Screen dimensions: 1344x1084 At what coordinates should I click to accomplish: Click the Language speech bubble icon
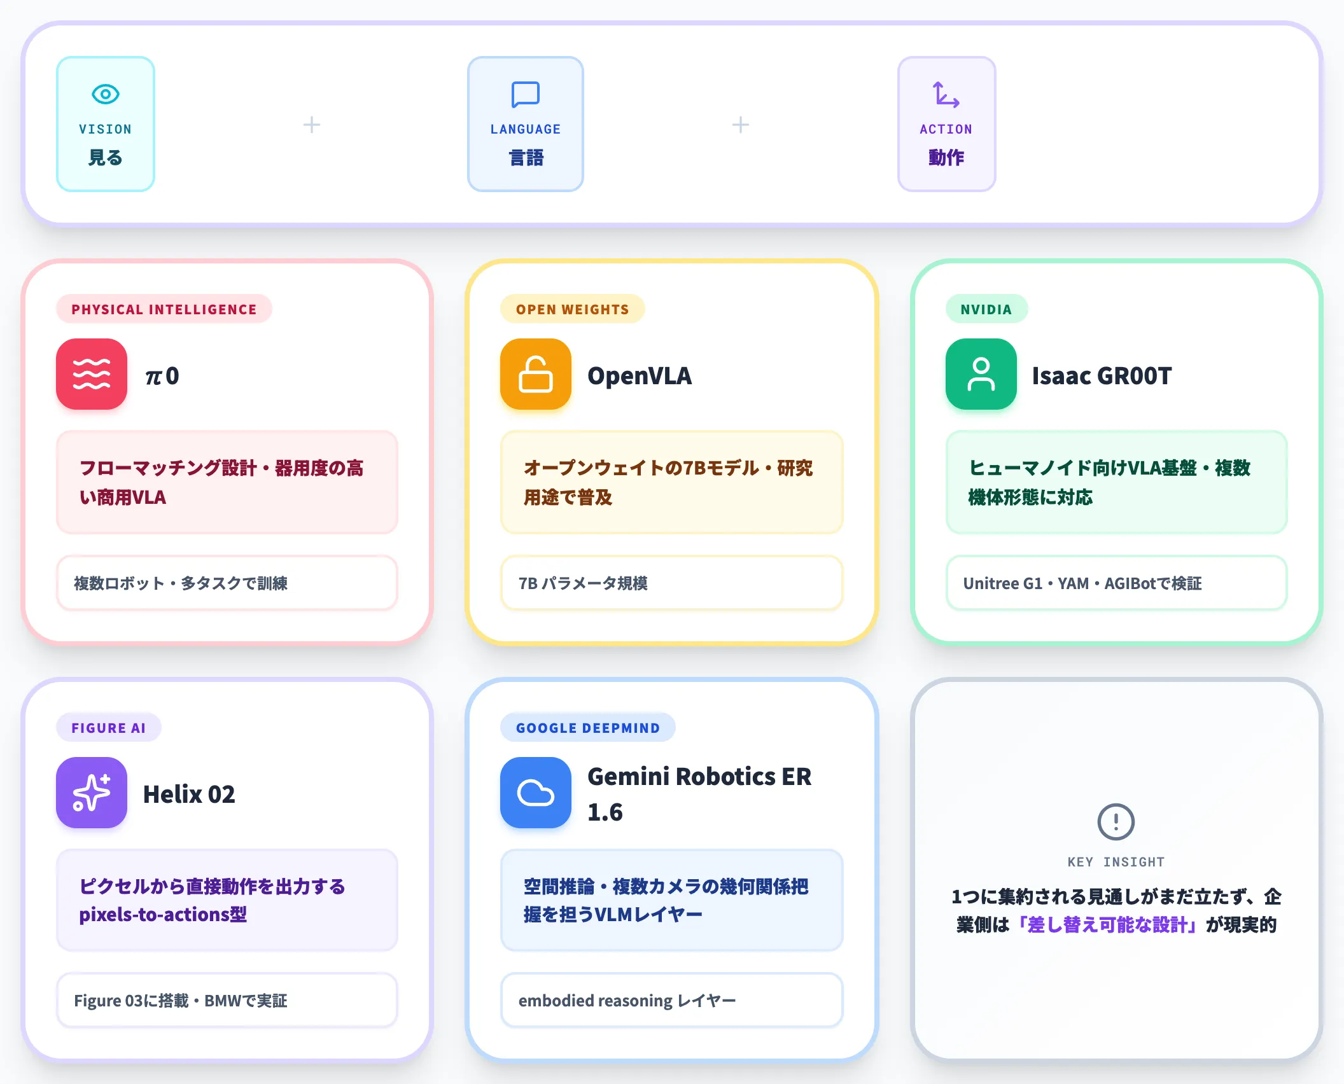526,95
